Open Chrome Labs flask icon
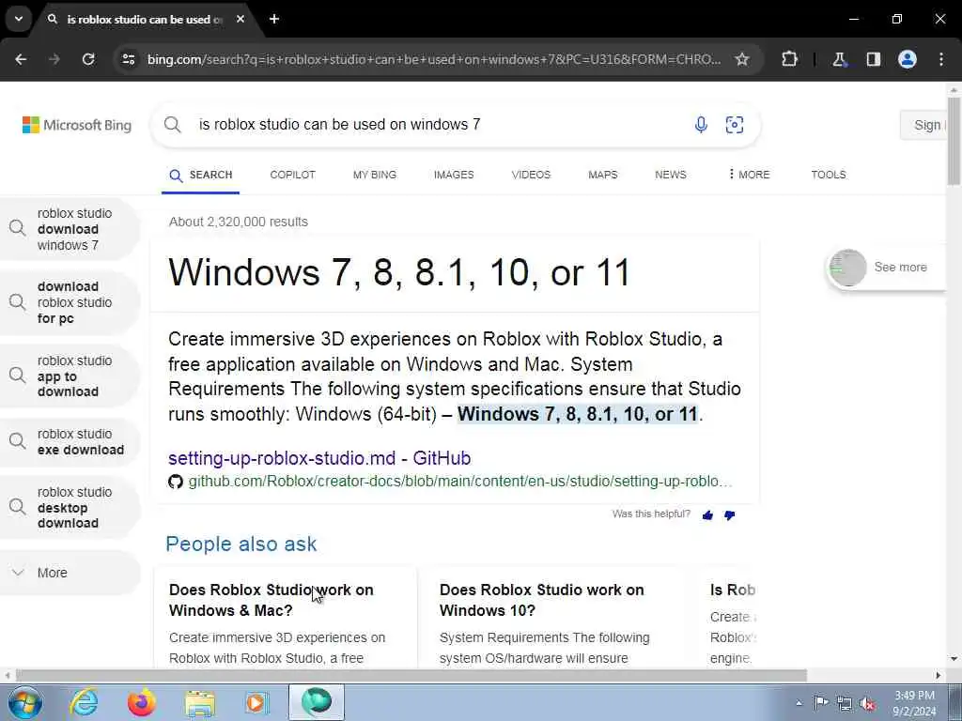Screen dimensions: 962x721 point(839,59)
